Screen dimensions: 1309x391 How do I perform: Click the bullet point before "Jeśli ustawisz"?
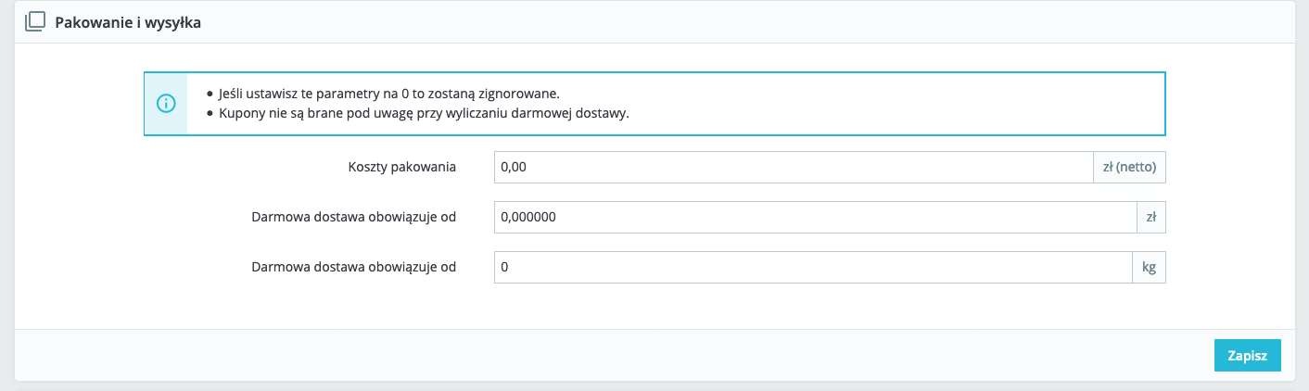tap(210, 95)
